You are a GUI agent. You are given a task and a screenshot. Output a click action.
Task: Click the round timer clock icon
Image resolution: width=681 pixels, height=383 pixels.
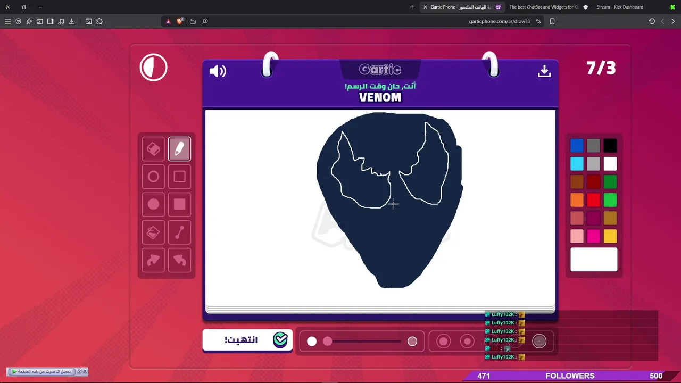[x=153, y=68]
